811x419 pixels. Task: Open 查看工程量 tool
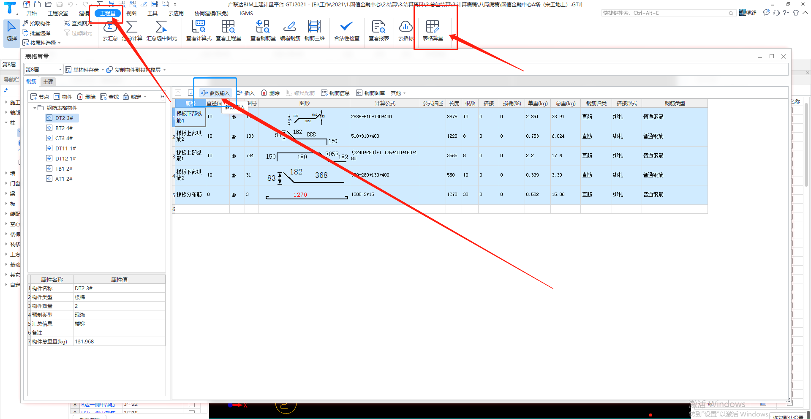(x=228, y=30)
